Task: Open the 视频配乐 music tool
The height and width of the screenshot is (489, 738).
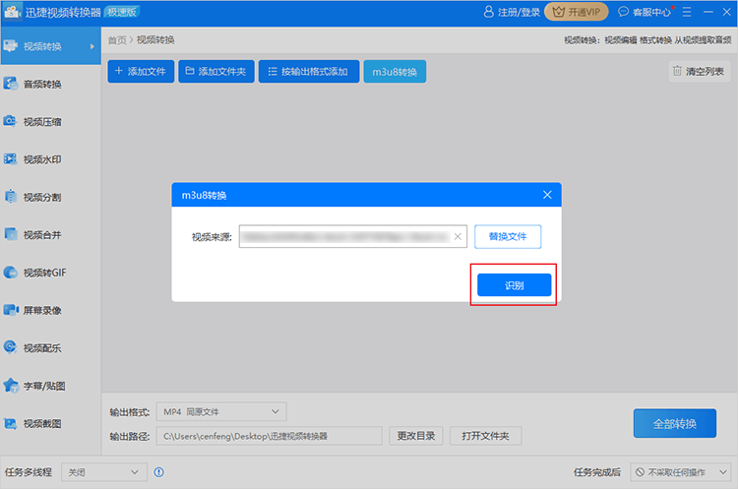Action: point(41,347)
